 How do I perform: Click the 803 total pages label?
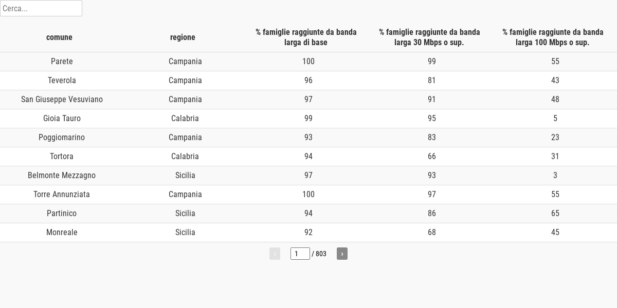(x=320, y=254)
